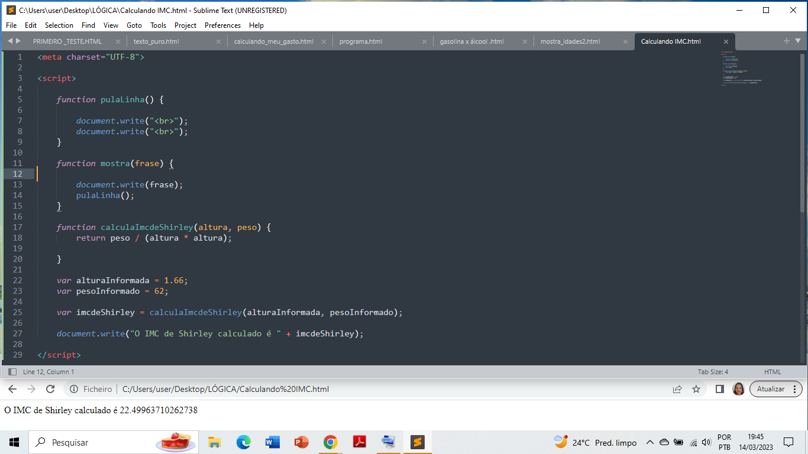
Task: Switch to calculando_meu_gasto.html tab
Action: 274,41
